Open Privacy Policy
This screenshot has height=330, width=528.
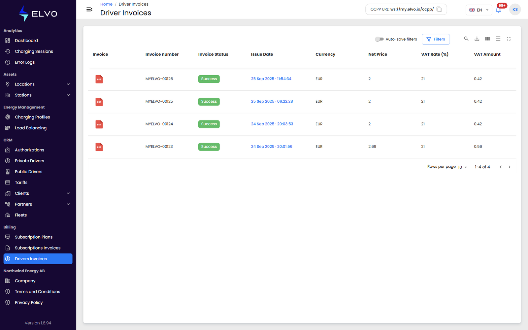coord(38,303)
